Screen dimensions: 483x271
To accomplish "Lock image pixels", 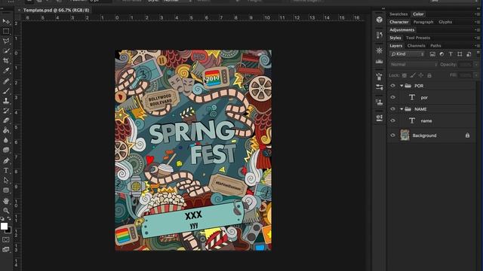I will [413, 75].
